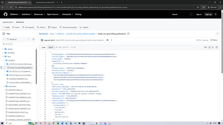This screenshot has height=125, width=223.
Task: Open zyganali-glitch avatar in commit bar
Action: coord(42,40)
